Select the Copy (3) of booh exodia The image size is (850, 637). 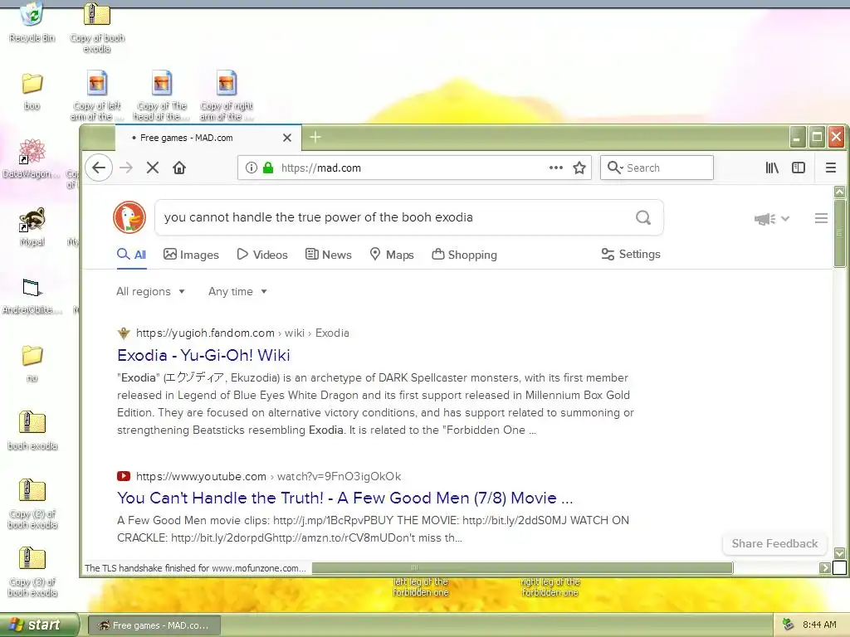pos(32,572)
